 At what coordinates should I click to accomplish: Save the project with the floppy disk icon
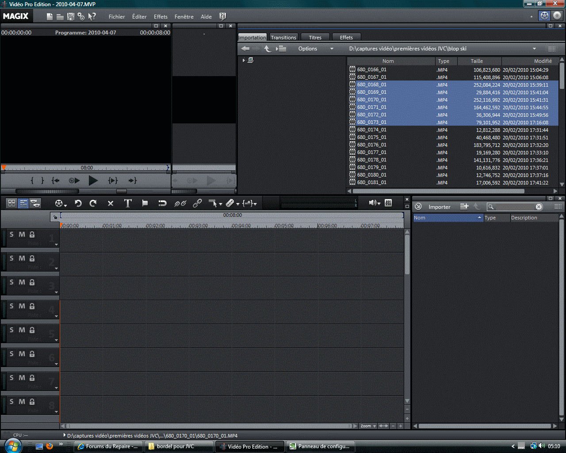coord(70,16)
